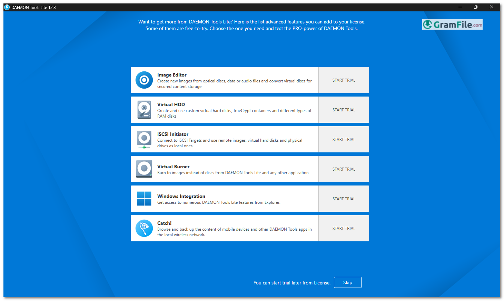Start trial for Catch! feature
The image size is (504, 301).
344,229
